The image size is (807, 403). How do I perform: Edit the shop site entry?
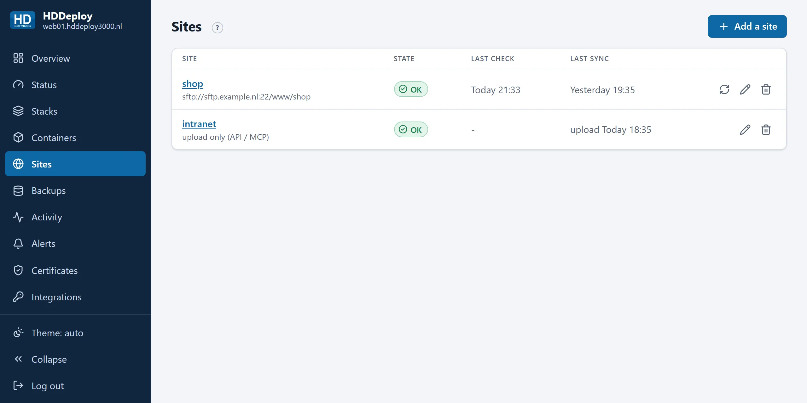pyautogui.click(x=745, y=89)
